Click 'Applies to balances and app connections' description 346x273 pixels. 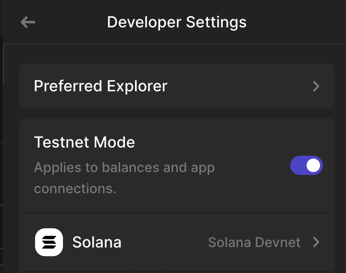coord(124,178)
